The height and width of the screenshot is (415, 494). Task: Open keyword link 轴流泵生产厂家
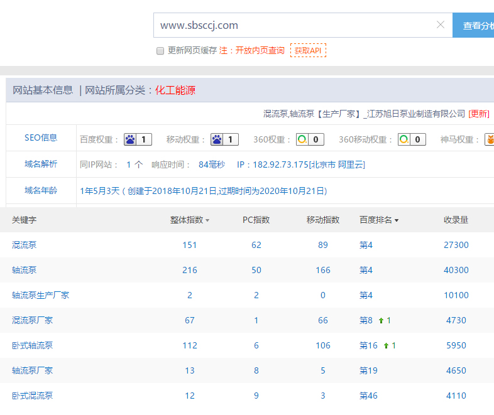pos(40,295)
